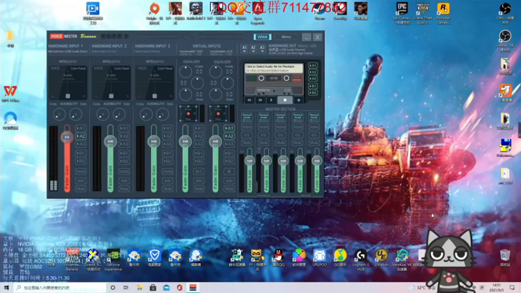Viewport: 521px width, 293px height.
Task: Open UltraEdit desktop icon
Action: pyautogui.click(x=382, y=258)
